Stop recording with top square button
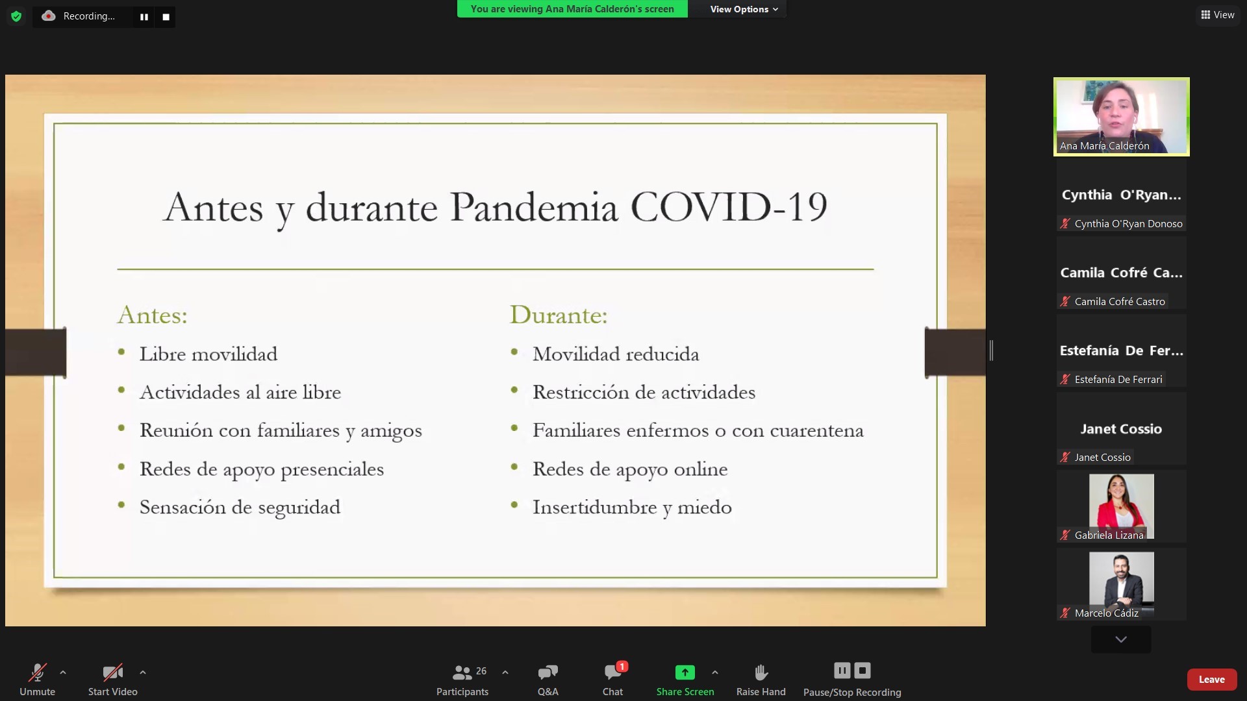This screenshot has height=701, width=1247. tap(166, 17)
